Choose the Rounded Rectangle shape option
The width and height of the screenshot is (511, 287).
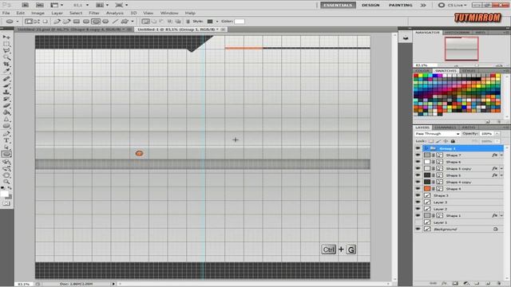pos(86,22)
